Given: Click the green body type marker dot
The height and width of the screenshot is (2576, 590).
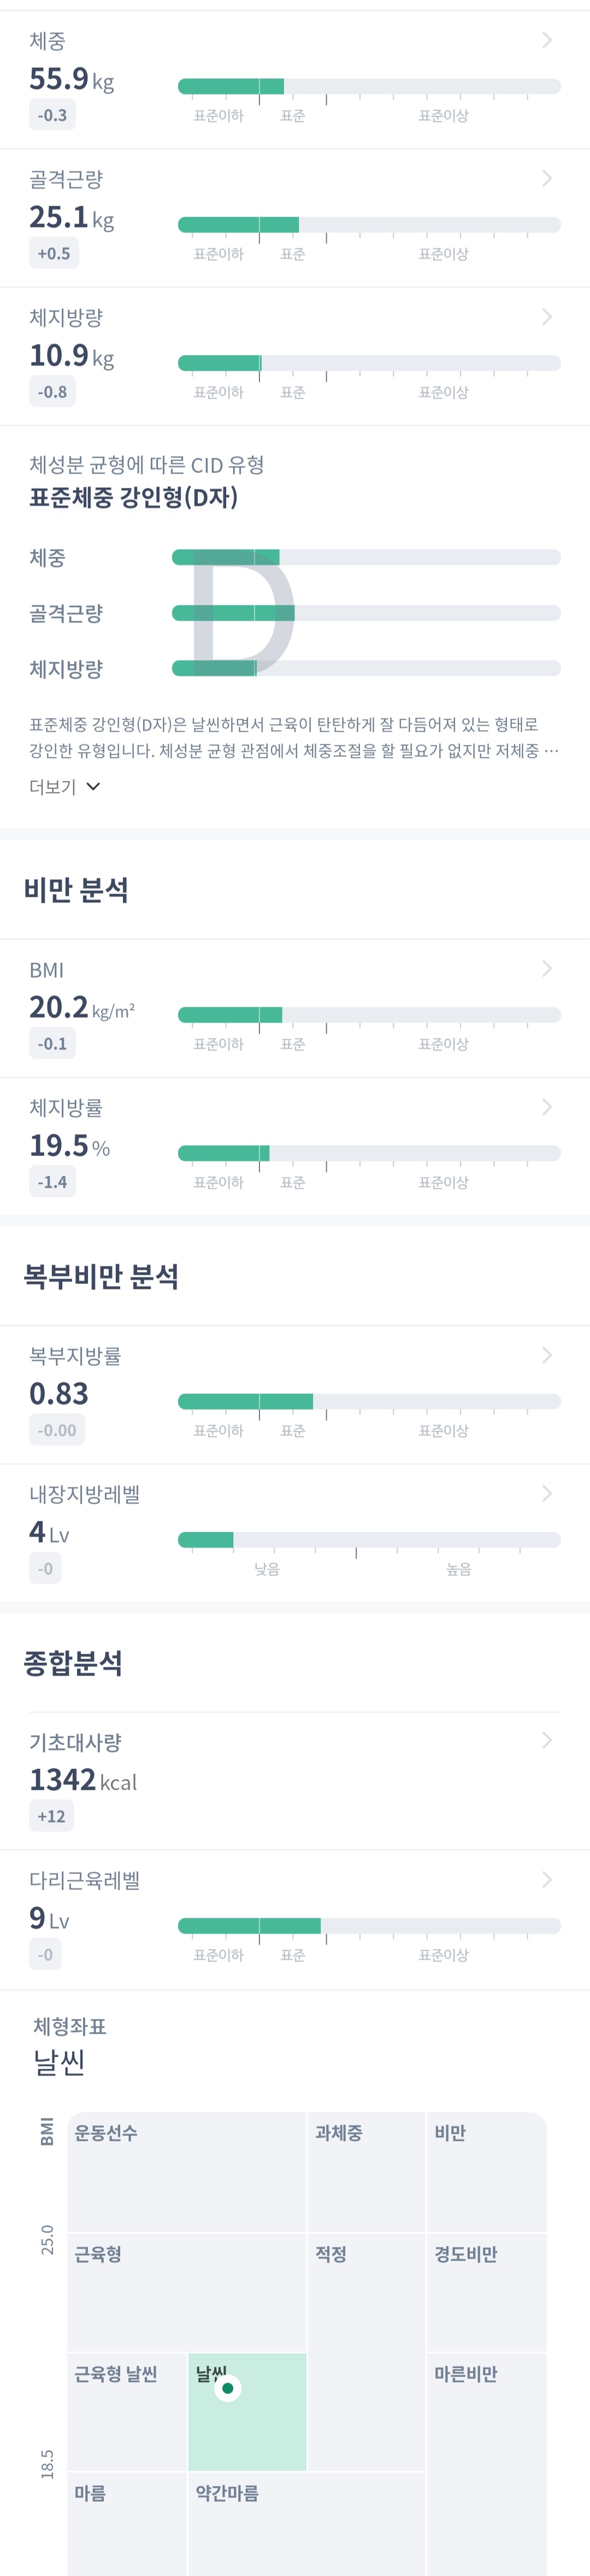Looking at the screenshot, I should click(x=228, y=2388).
